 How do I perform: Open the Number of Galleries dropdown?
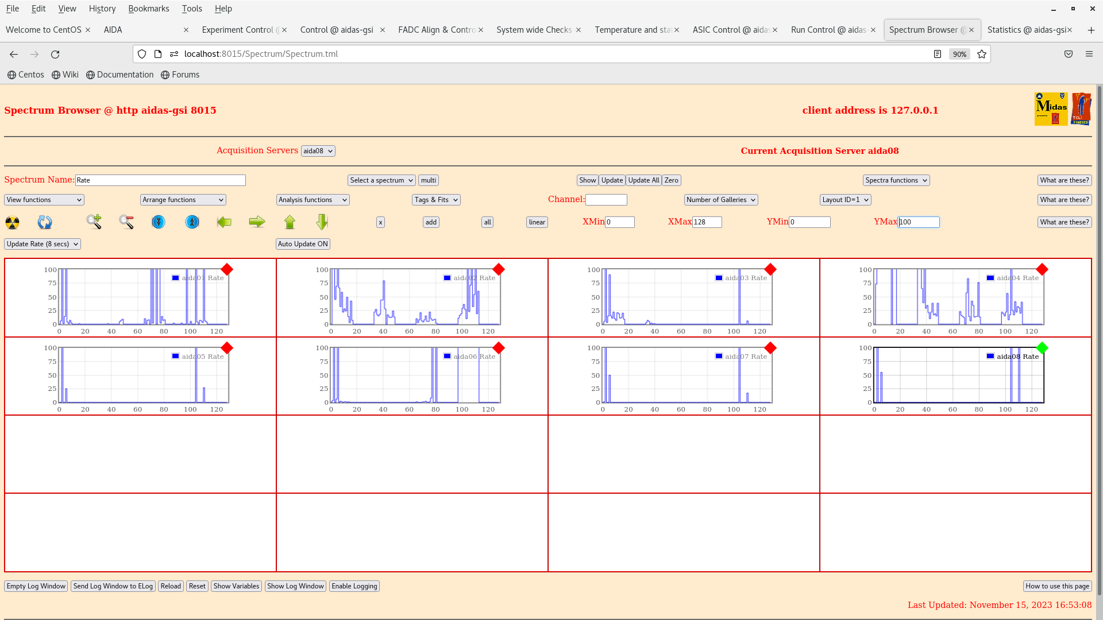click(720, 200)
